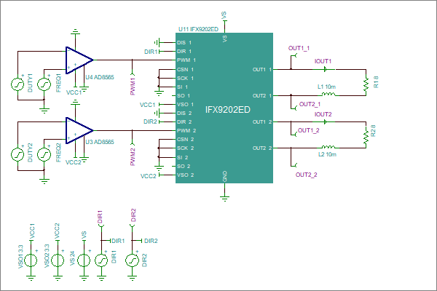Image resolution: width=437 pixels, height=291 pixels.
Task: Click the IFX9202ED chip body
Action: [224, 108]
